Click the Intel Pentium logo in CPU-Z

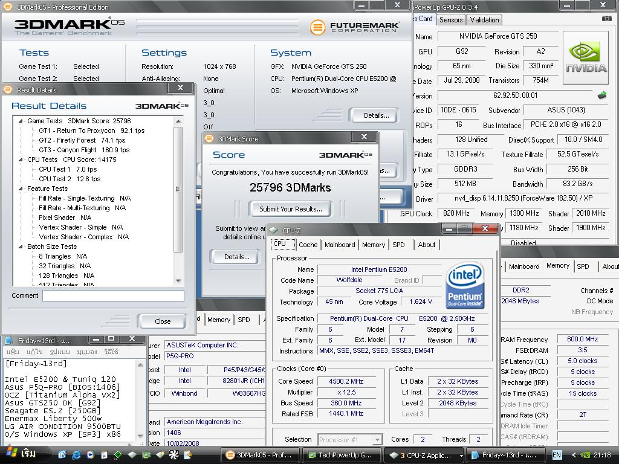(465, 285)
